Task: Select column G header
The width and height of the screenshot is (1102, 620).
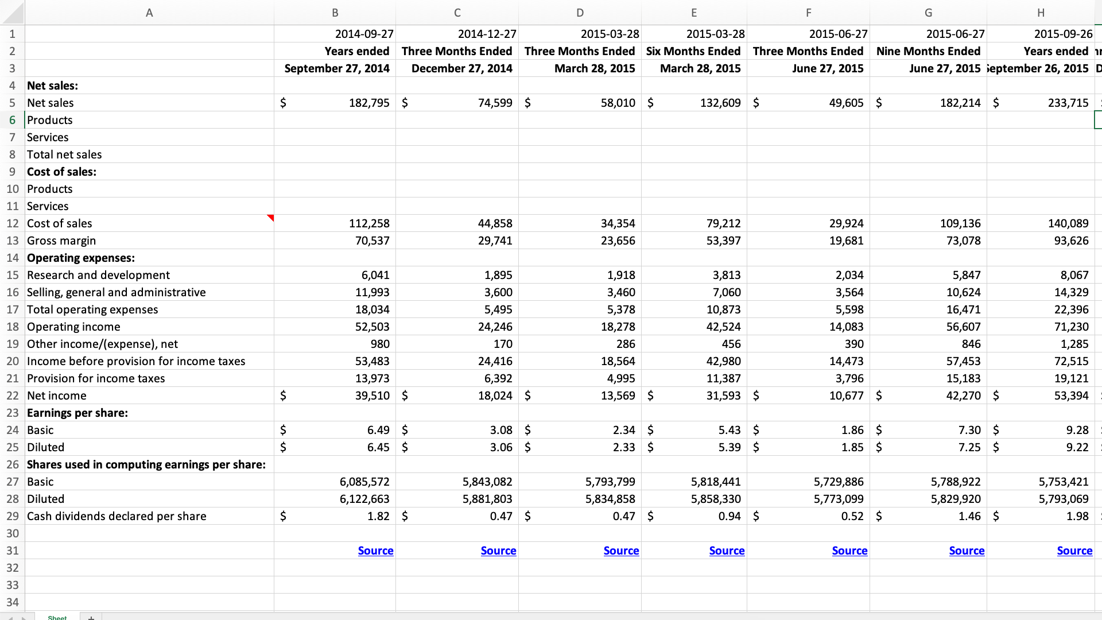Action: (928, 13)
